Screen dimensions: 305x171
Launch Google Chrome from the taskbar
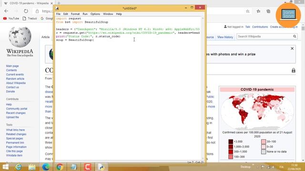pyautogui.click(x=60, y=167)
